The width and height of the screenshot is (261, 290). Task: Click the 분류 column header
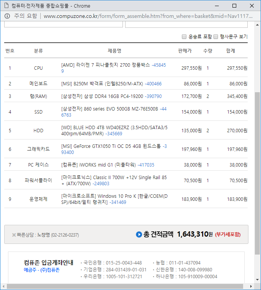point(38,51)
